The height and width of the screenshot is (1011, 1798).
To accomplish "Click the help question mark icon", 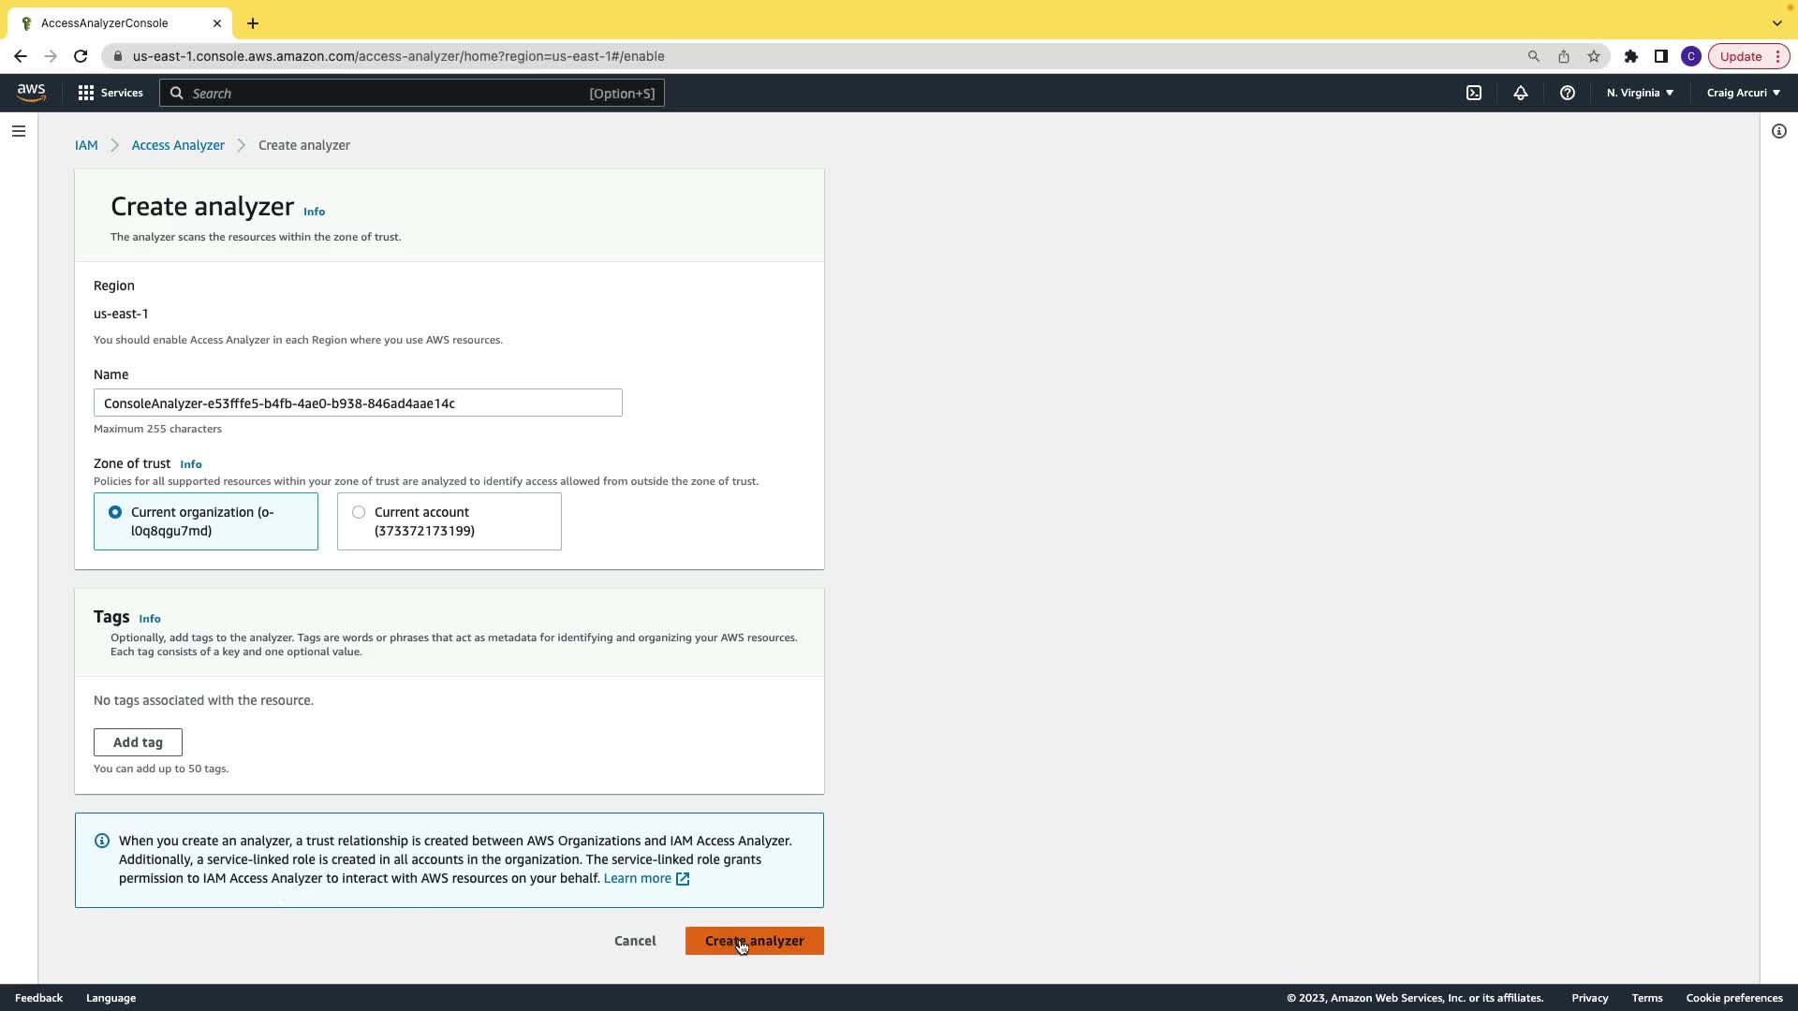I will 1568,93.
